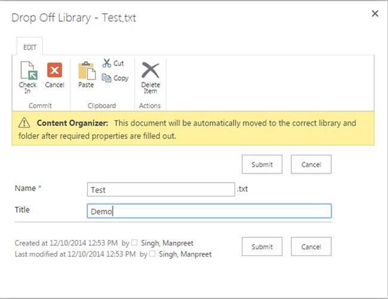Click the Content Organizer warning triangle icon
Image resolution: width=388 pixels, height=299 pixels.
24,123
